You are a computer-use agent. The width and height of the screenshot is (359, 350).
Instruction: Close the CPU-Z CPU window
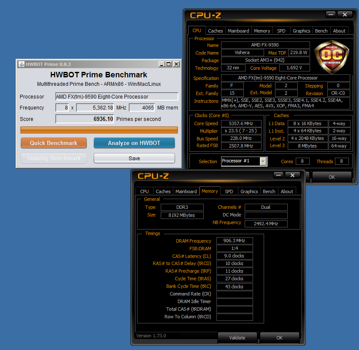coord(345,15)
